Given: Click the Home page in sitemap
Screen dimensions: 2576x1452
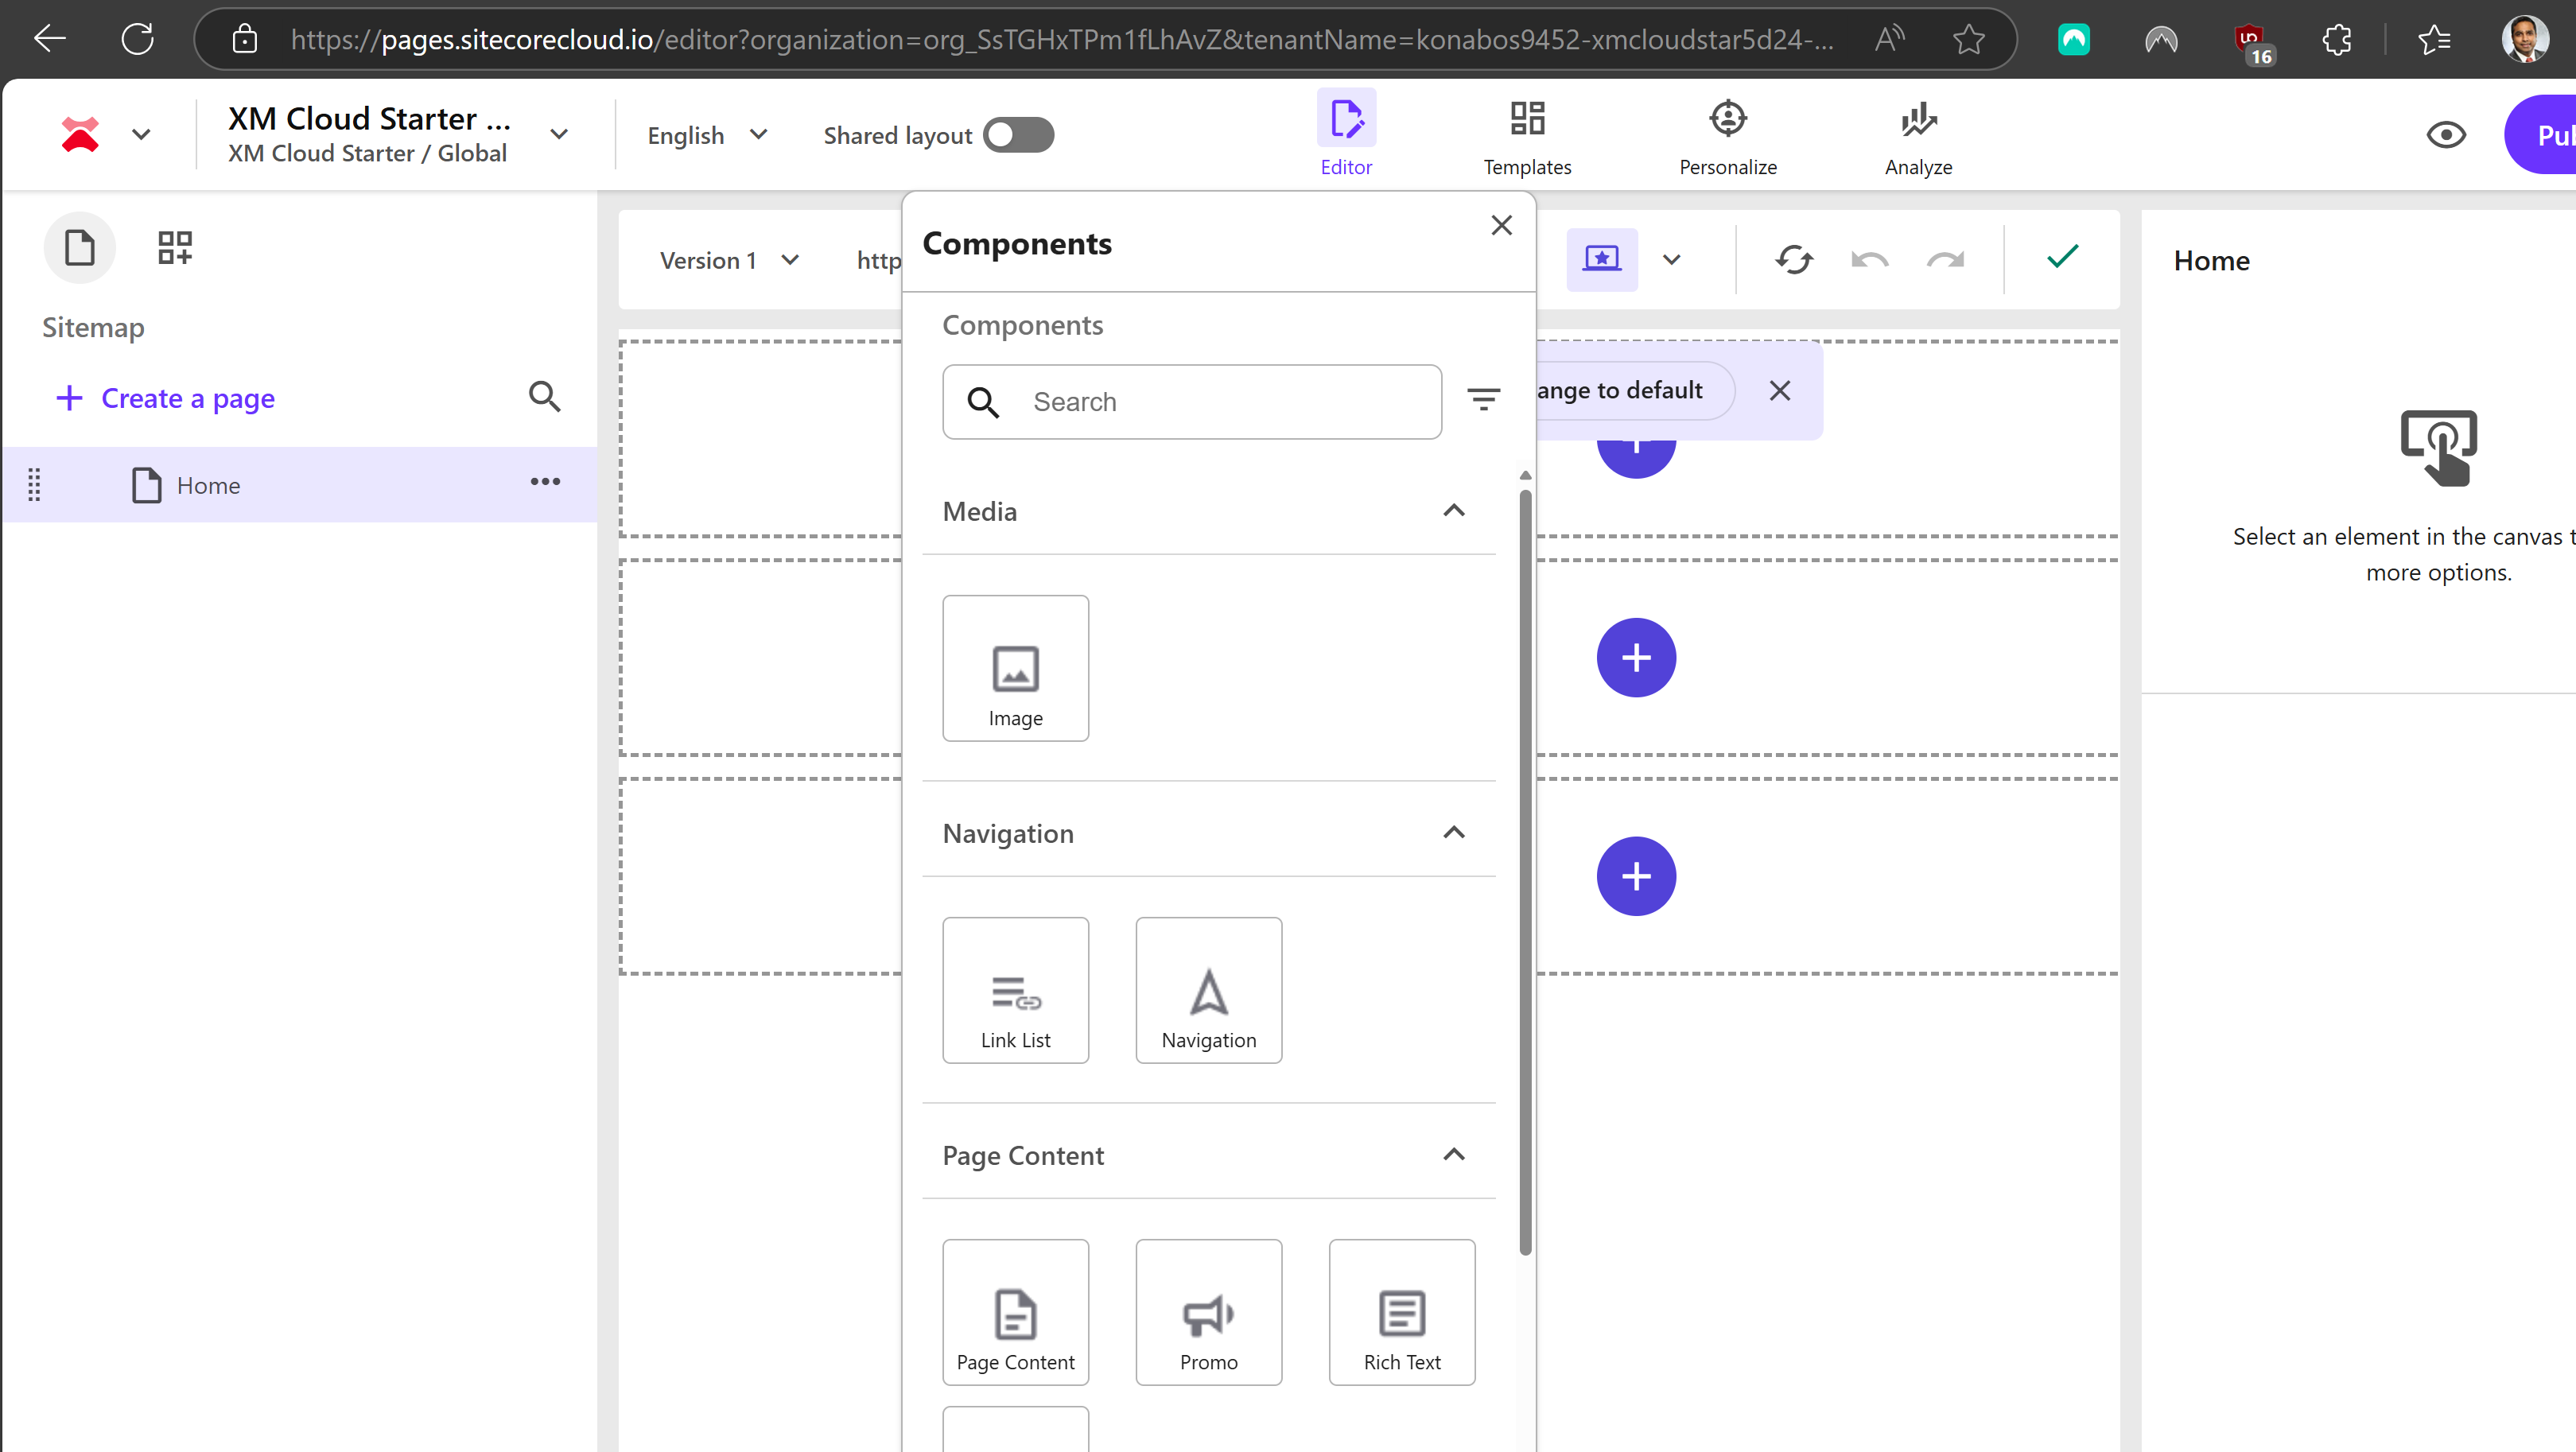Looking at the screenshot, I should [208, 485].
